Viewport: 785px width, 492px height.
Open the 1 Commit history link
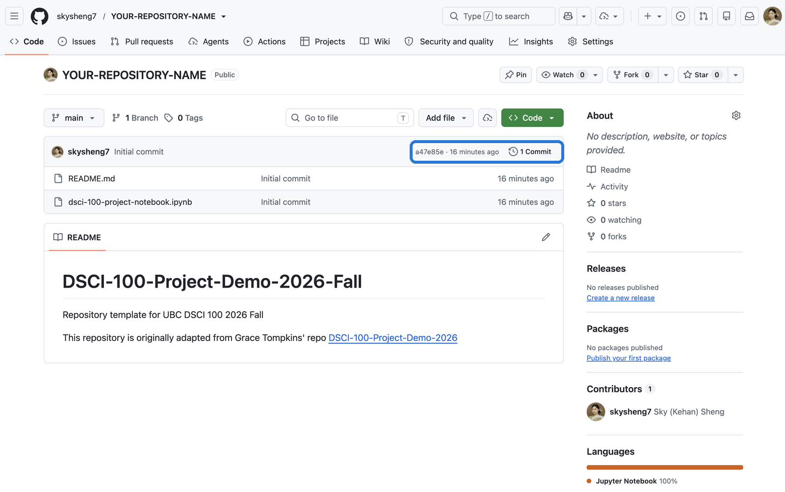[530, 152]
